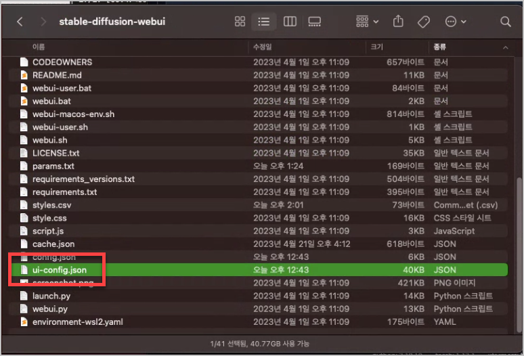The image size is (524, 356).
Task: Click the stable-diffusion-webui window title
Action: (x=112, y=22)
